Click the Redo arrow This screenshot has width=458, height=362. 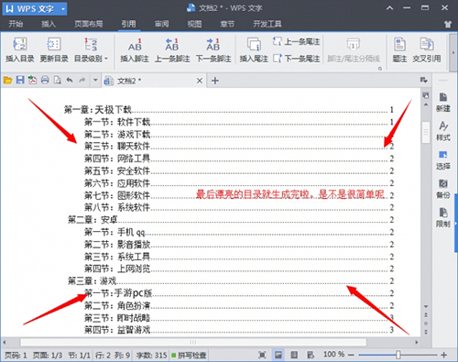(82, 80)
